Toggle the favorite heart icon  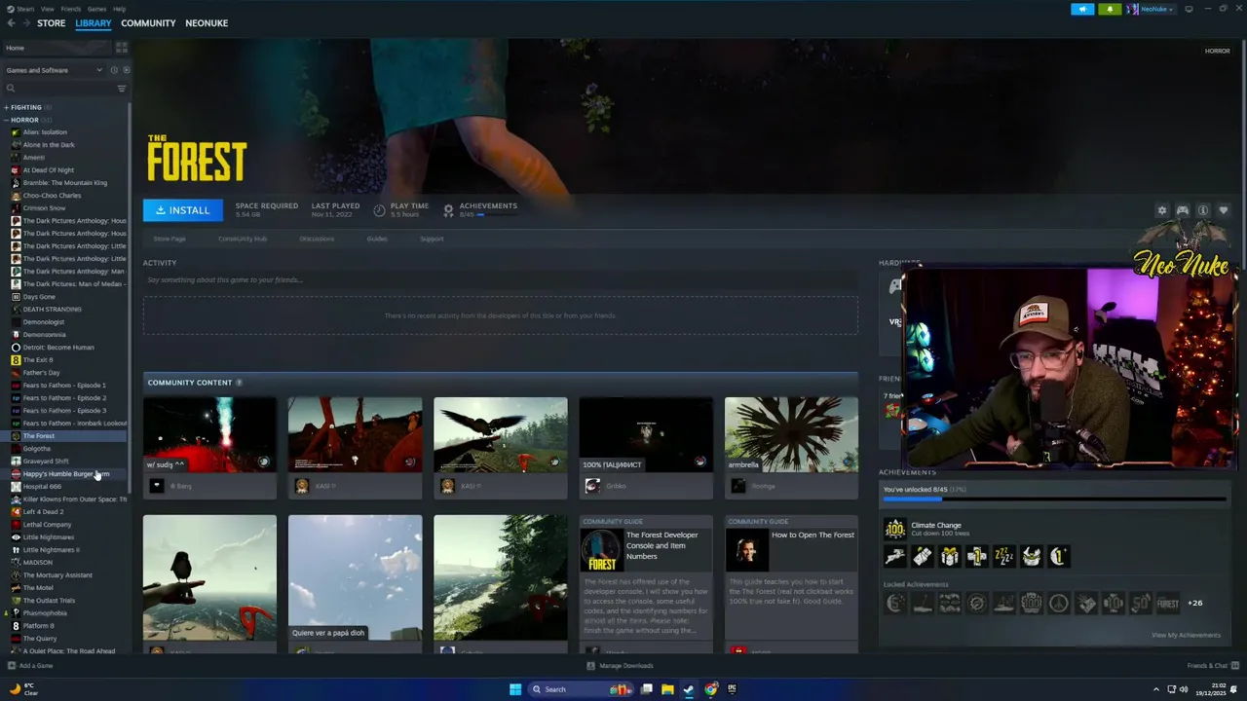coord(1224,210)
